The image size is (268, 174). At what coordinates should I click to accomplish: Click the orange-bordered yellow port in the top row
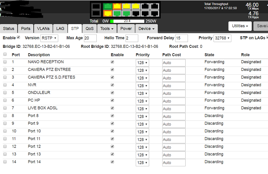(117, 6)
